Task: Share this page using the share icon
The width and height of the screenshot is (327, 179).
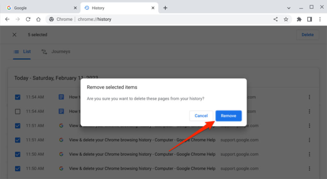Action: tap(276, 19)
